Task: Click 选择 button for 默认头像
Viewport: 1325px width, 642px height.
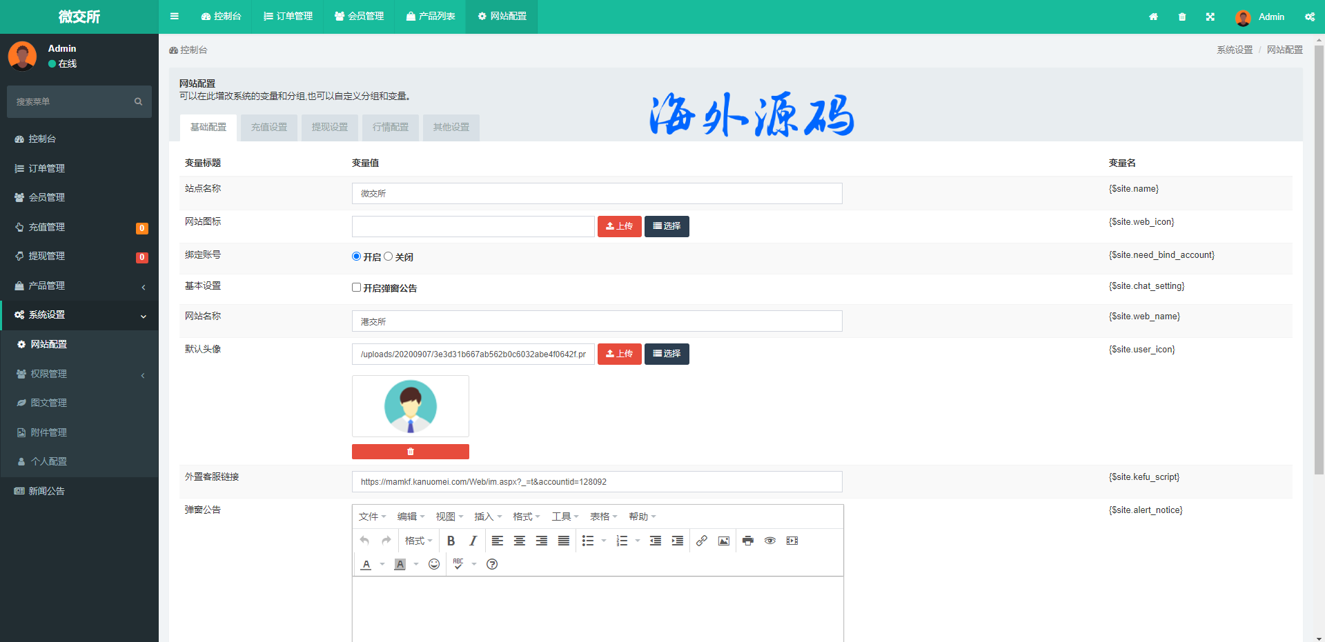Action: click(667, 354)
